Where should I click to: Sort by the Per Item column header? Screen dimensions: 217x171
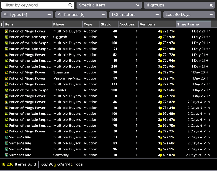157,24
